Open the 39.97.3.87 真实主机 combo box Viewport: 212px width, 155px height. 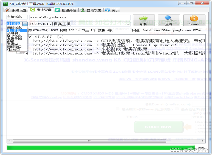coord(80,24)
